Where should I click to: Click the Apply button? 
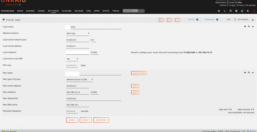pos(72,120)
